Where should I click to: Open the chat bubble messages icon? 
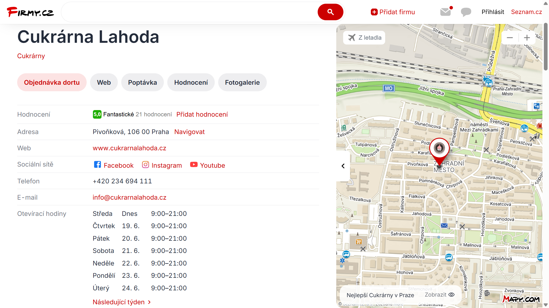point(466,12)
